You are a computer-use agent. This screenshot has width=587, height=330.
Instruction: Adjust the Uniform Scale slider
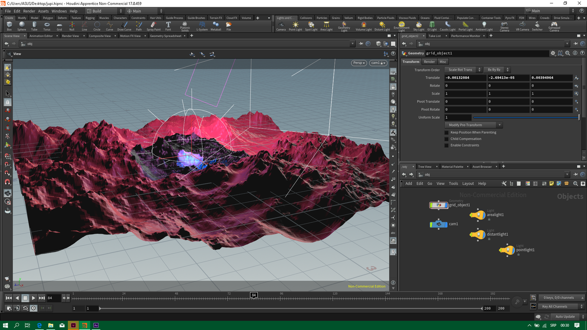(526, 118)
